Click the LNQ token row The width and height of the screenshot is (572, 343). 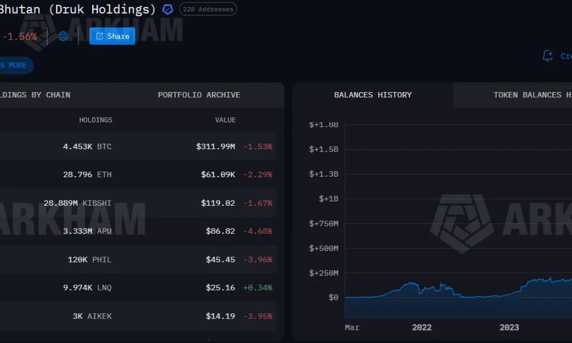(137, 288)
